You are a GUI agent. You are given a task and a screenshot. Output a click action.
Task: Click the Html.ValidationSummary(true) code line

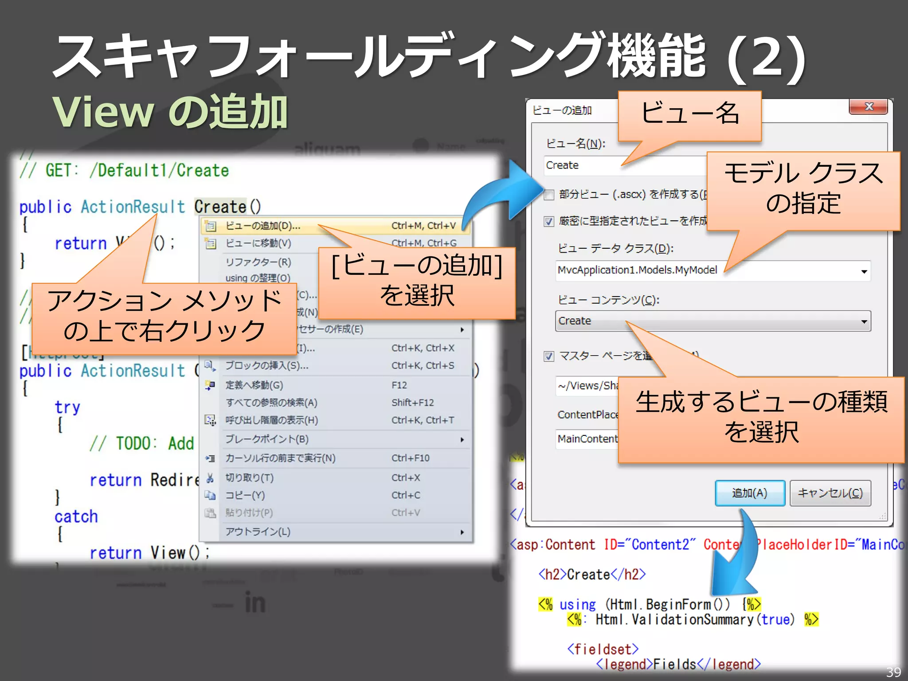pyautogui.click(x=693, y=619)
